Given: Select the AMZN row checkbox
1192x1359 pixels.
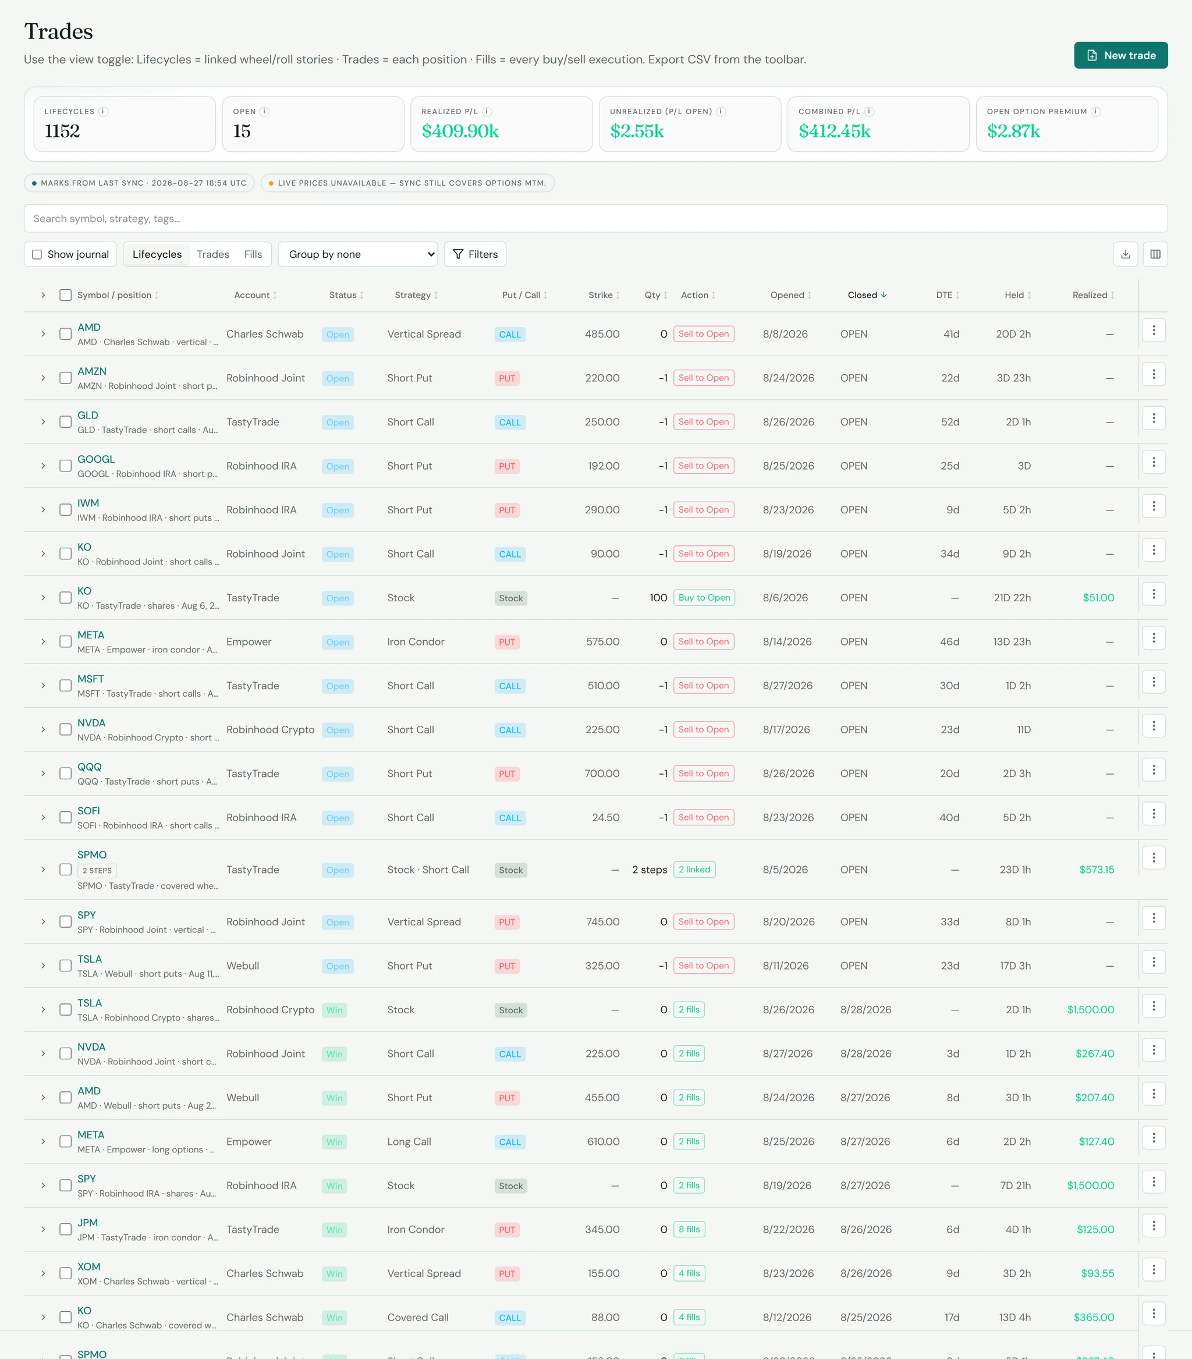Looking at the screenshot, I should (65, 378).
